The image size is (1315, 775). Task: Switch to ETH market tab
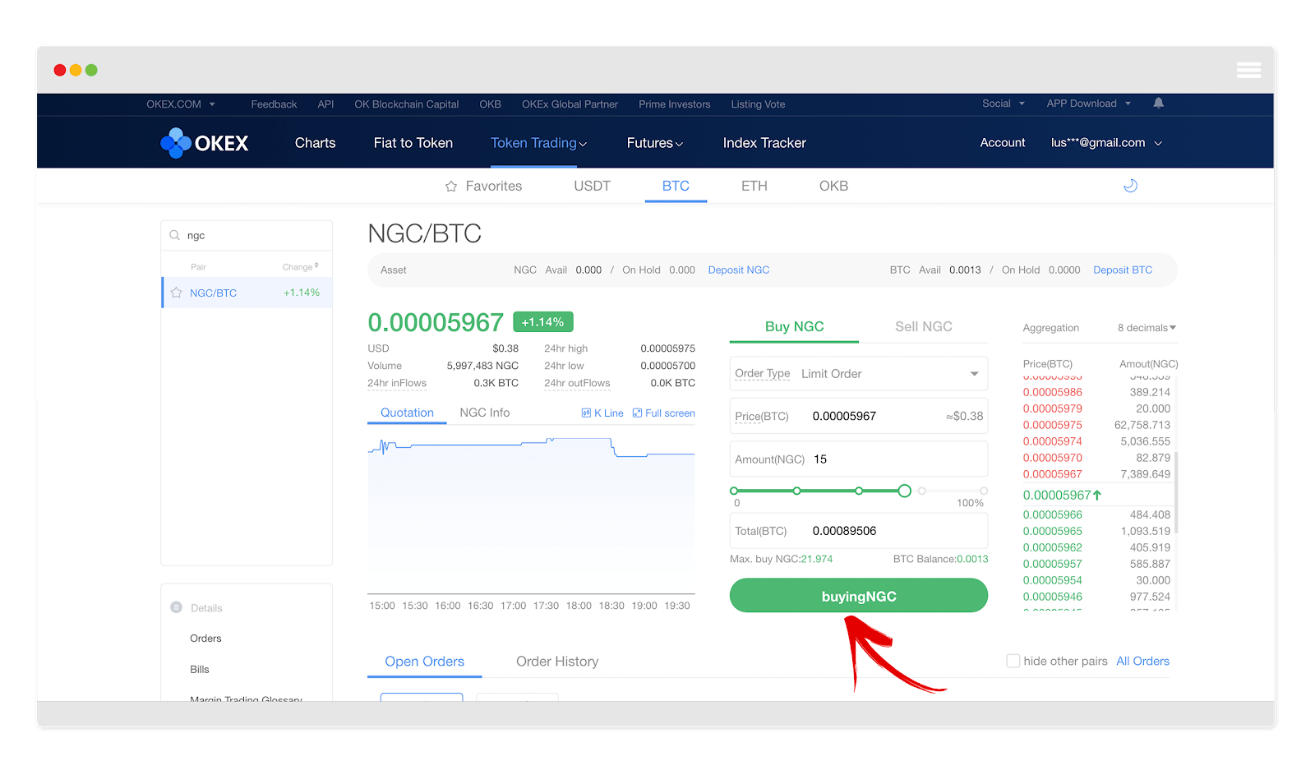click(754, 186)
